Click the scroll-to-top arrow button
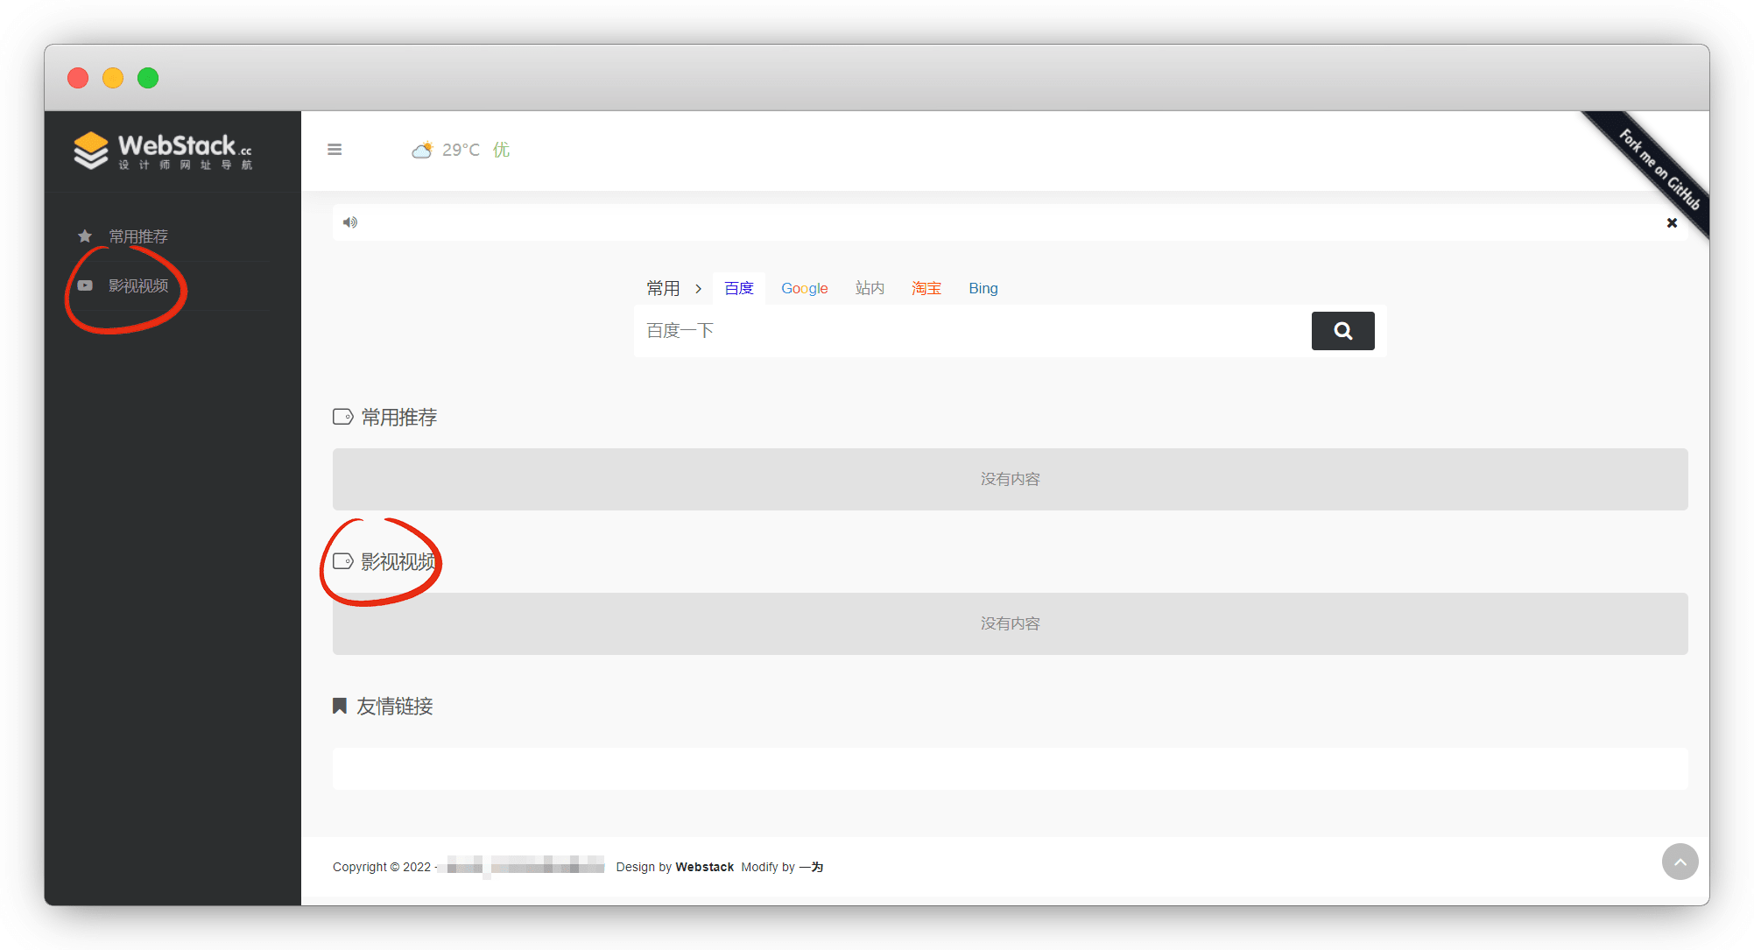Screen dimensions: 1754x950 click(x=1680, y=862)
